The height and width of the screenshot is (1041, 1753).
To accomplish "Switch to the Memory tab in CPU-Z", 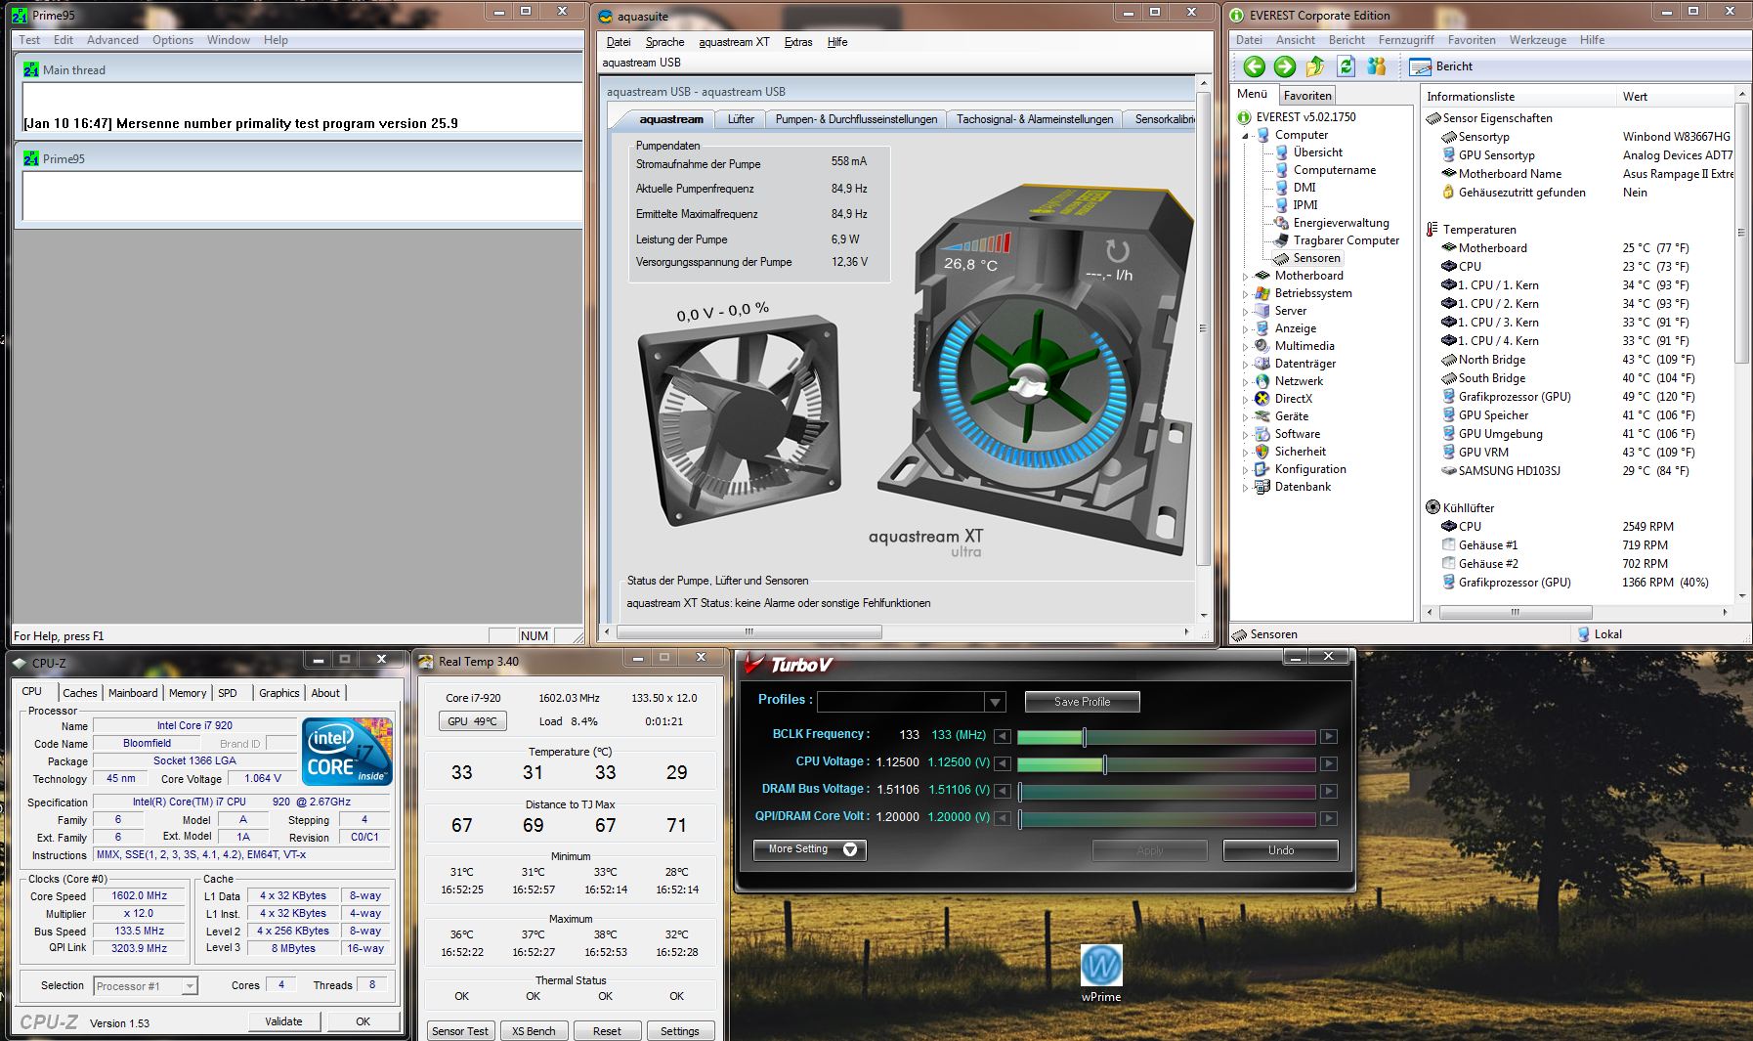I will click(188, 693).
